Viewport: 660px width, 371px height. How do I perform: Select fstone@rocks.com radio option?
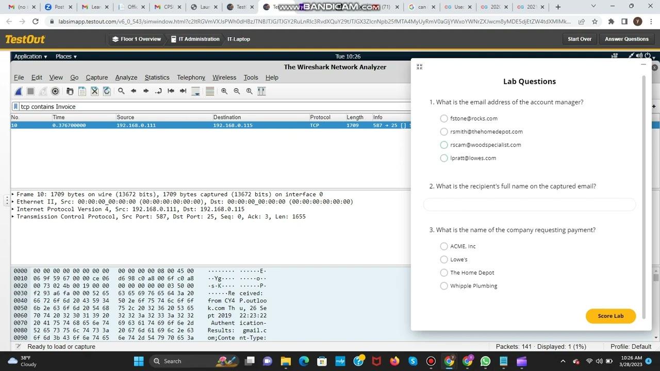(444, 119)
